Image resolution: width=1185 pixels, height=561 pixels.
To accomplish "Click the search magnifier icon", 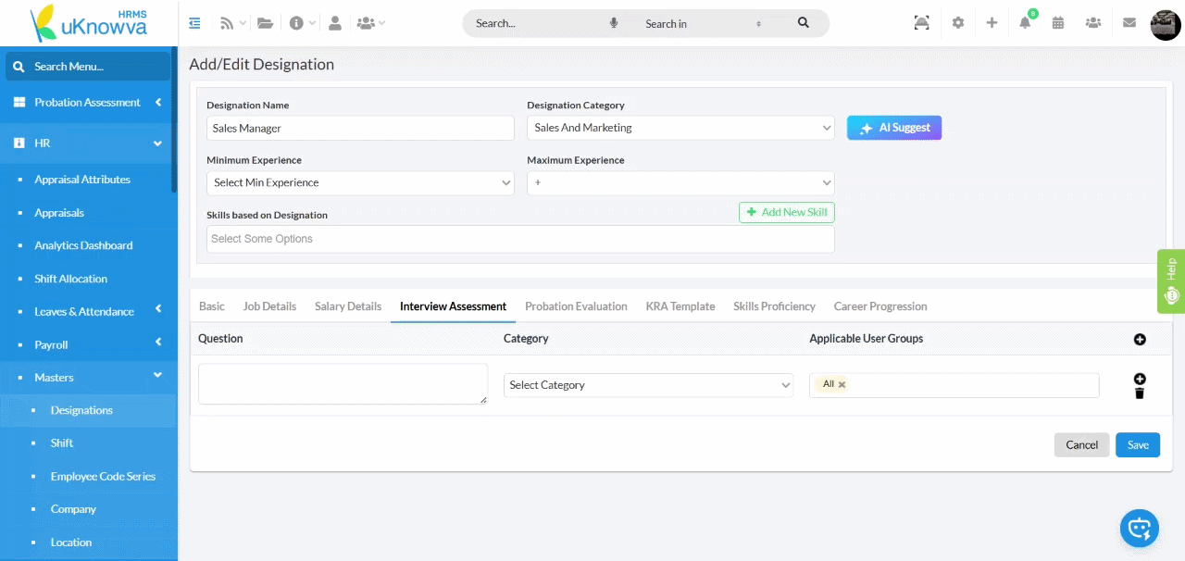I will coord(804,23).
